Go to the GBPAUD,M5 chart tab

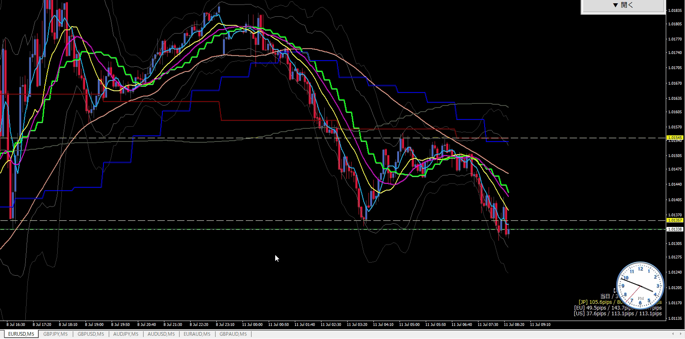point(233,334)
